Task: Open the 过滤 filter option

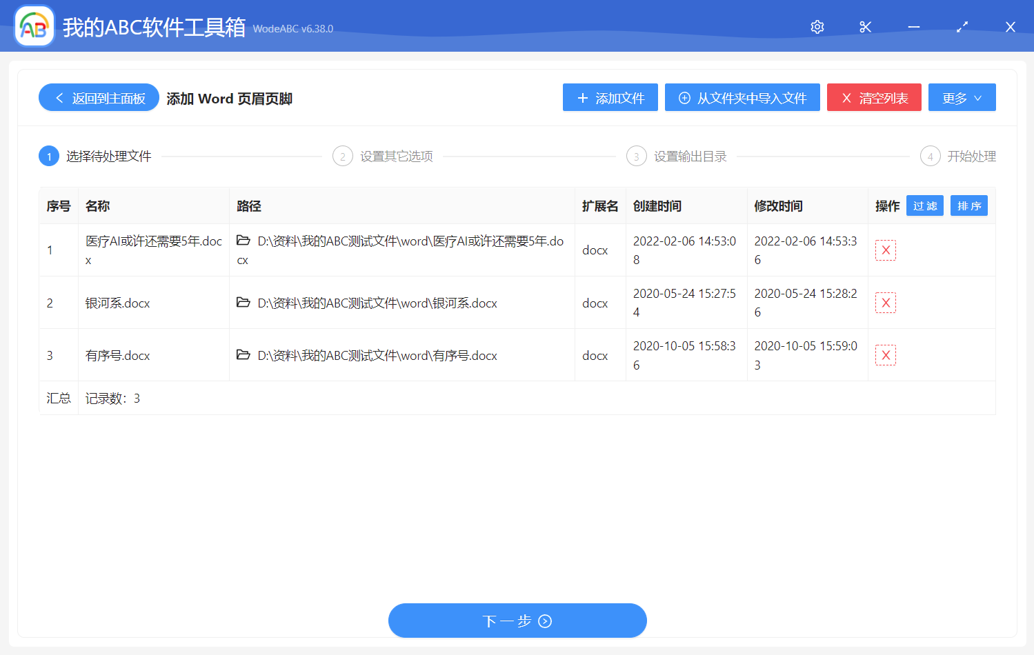Action: click(x=925, y=206)
